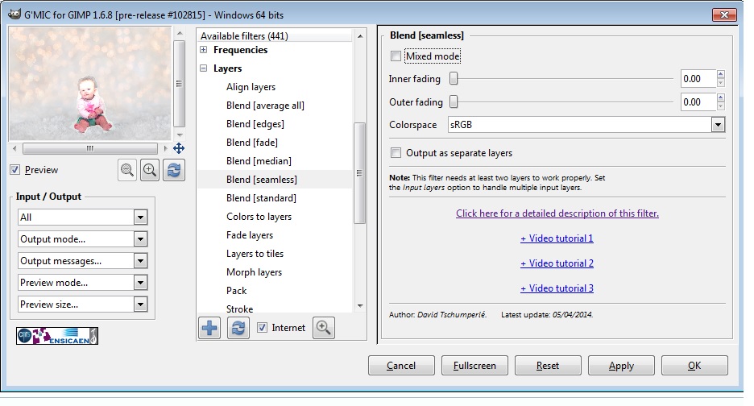The image size is (754, 406).
Task: Select the Colors to layers filter
Action: pos(259,217)
